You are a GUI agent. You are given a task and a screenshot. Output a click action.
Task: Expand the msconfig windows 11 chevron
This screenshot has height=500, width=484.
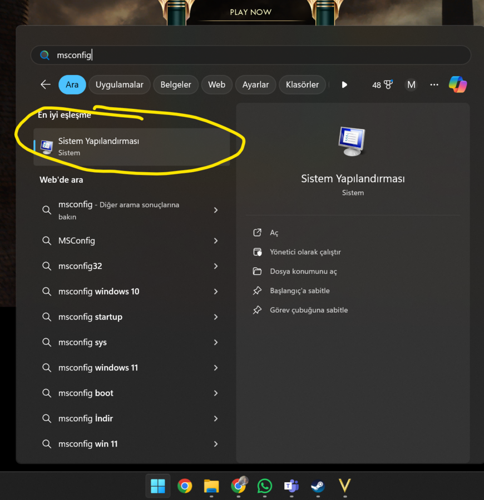point(216,368)
